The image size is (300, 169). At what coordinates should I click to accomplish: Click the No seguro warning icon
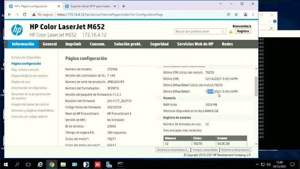(34, 15)
